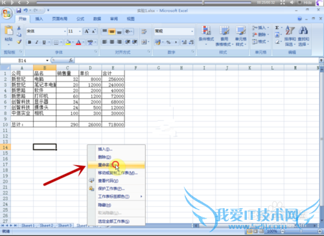Switch to the 页面布局 ribbon tab
Image resolution: width=324 pixels, height=236 pixels.
click(x=60, y=19)
